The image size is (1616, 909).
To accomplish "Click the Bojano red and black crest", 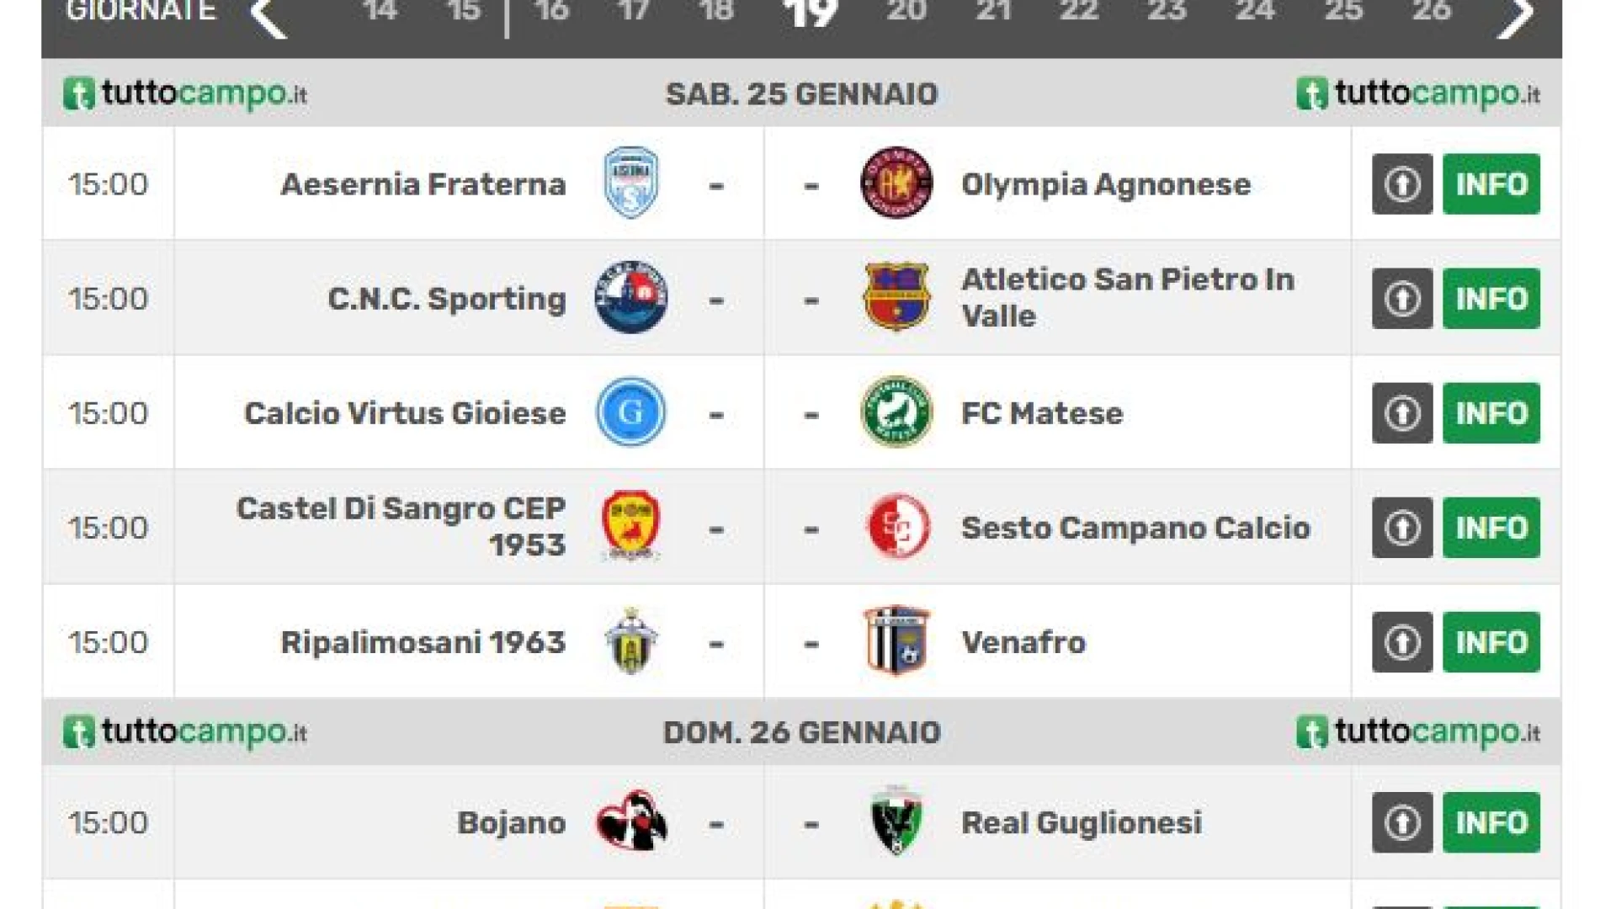I will [631, 821].
